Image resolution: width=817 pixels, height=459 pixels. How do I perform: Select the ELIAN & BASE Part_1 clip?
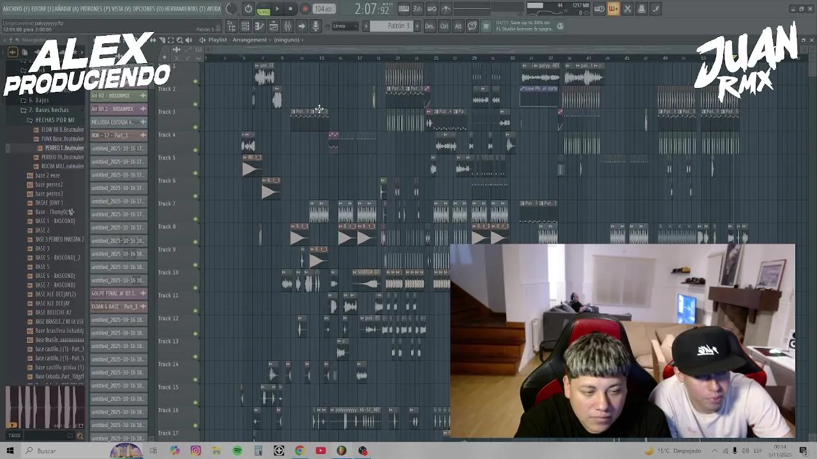point(119,307)
